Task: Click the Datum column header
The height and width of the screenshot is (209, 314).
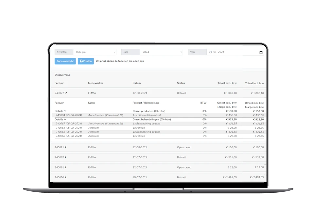Action: coord(136,83)
